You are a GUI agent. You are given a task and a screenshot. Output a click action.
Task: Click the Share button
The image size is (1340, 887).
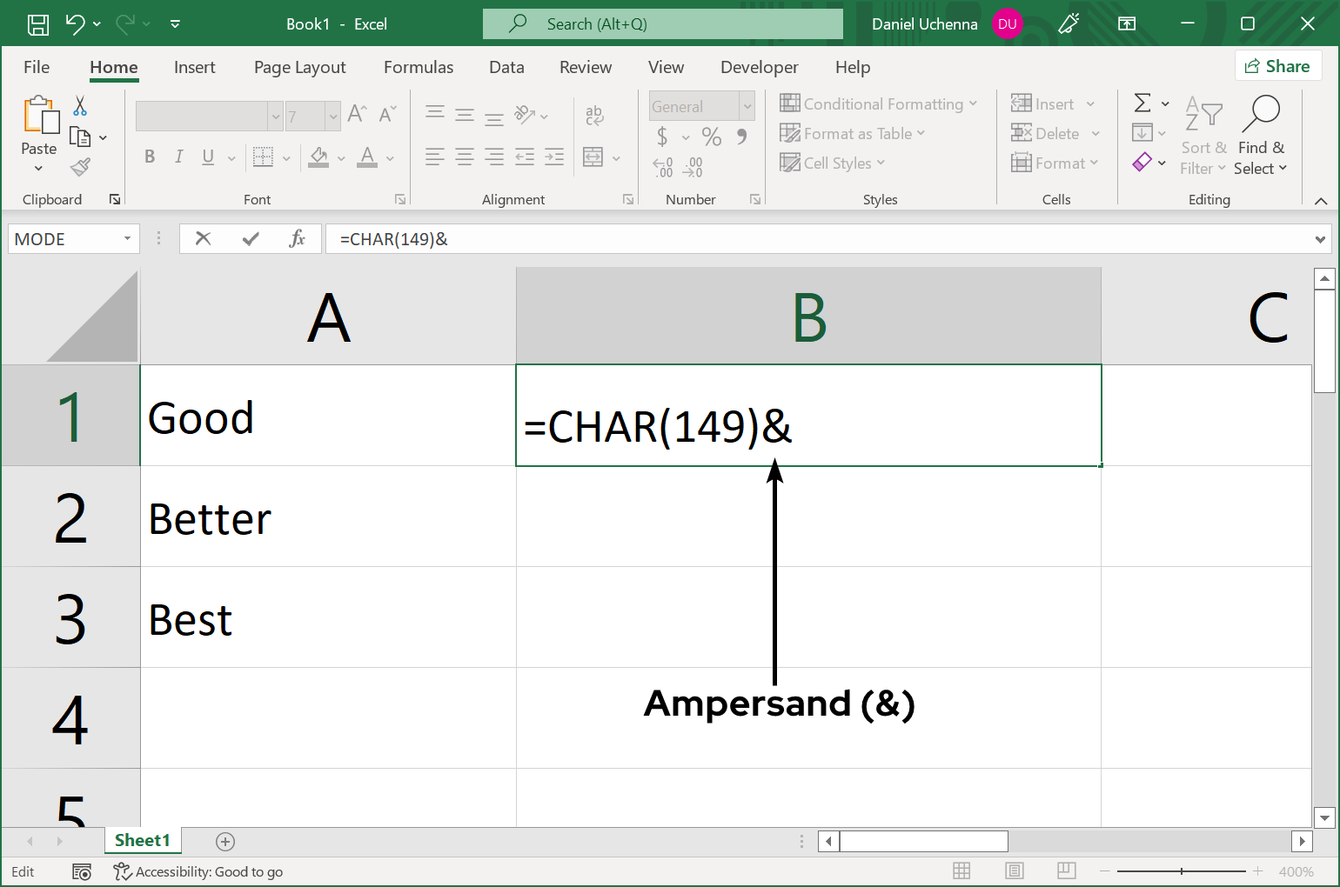tap(1277, 66)
